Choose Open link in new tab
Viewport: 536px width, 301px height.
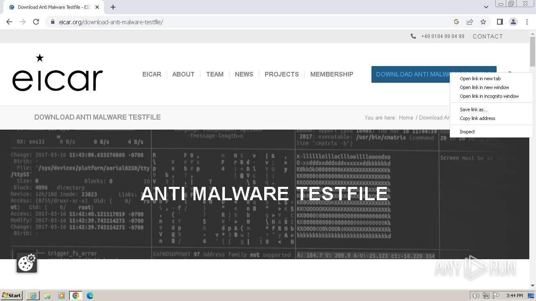click(x=491, y=79)
